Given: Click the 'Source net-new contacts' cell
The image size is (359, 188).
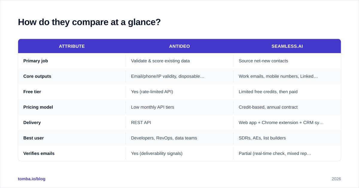Looking at the screenshot, I should click(x=263, y=61).
